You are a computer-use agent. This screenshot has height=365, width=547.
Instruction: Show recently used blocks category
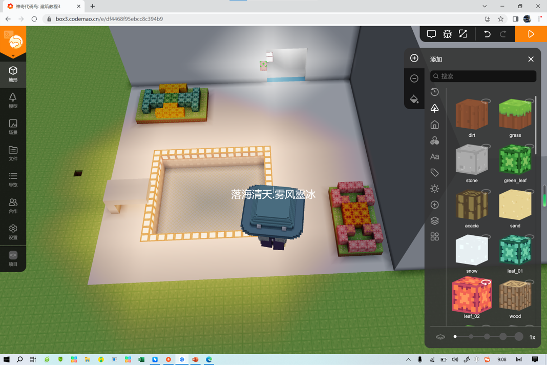click(434, 92)
